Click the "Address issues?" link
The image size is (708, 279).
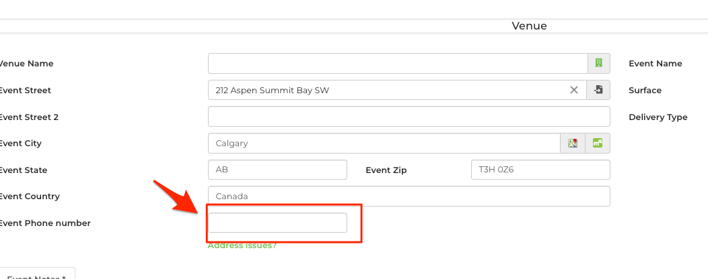[x=242, y=245]
